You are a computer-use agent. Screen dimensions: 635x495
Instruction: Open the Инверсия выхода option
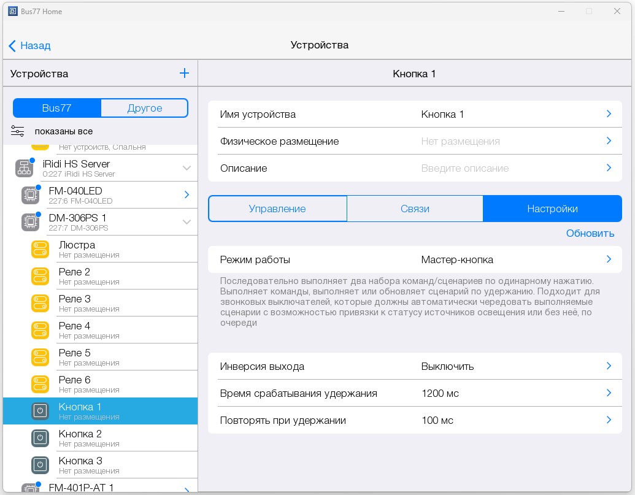tap(415, 366)
